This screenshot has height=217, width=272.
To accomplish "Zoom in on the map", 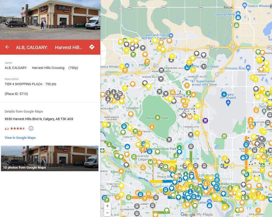I will tap(107, 206).
